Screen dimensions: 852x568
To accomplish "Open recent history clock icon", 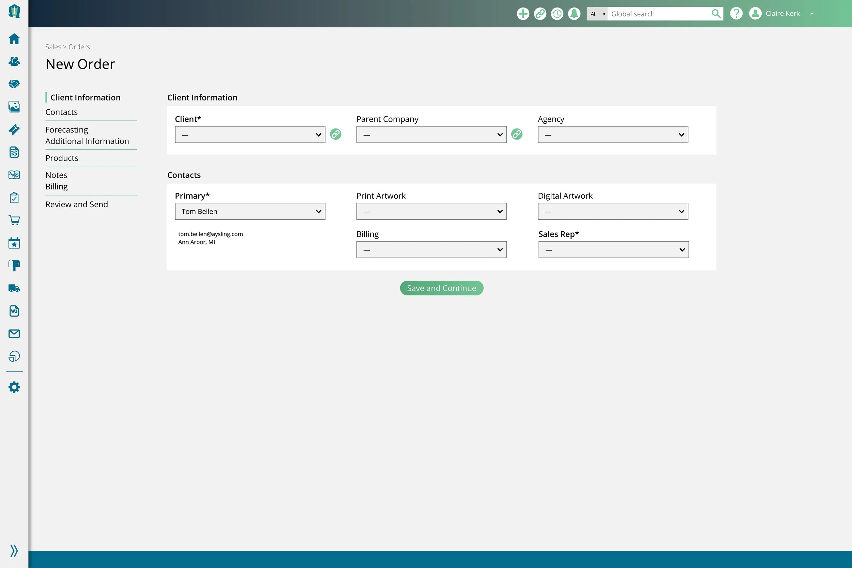I will [557, 14].
